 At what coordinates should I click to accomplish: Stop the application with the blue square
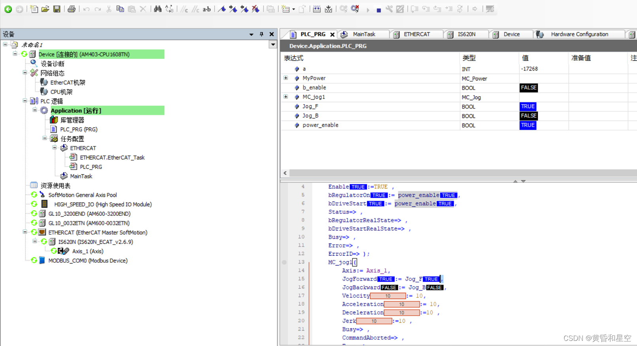click(x=379, y=10)
